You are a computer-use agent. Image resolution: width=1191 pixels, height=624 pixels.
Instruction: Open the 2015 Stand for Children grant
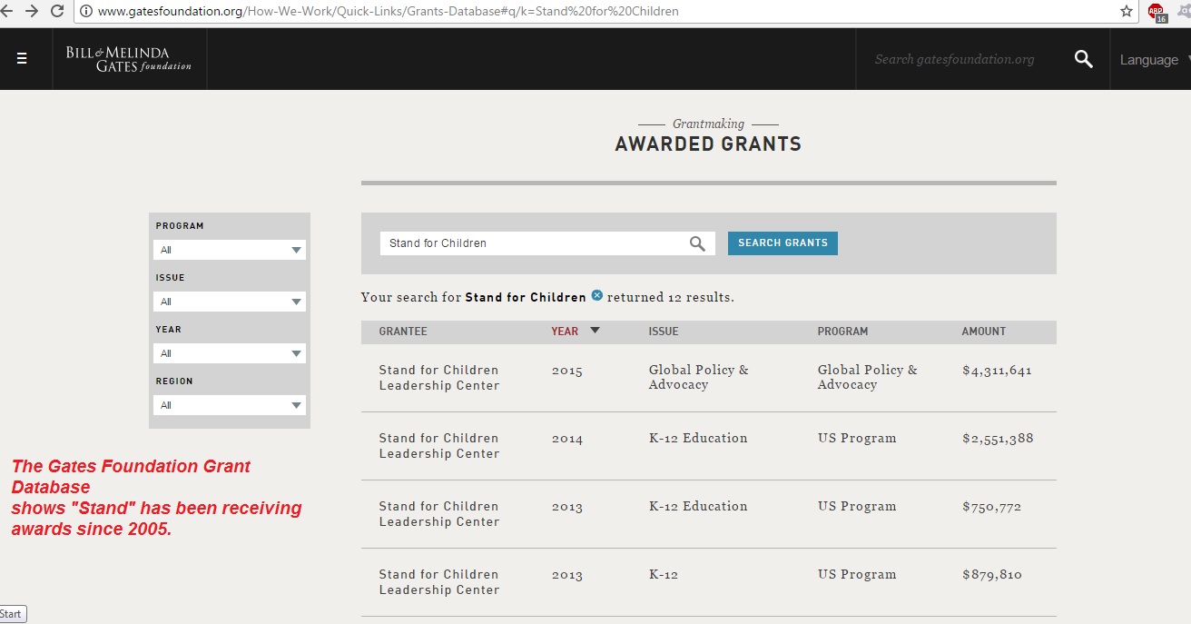(x=439, y=378)
